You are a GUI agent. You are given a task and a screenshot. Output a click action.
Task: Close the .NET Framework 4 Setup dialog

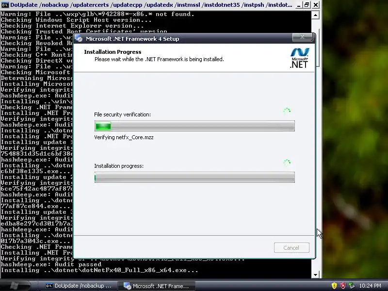pyautogui.click(x=302, y=37)
